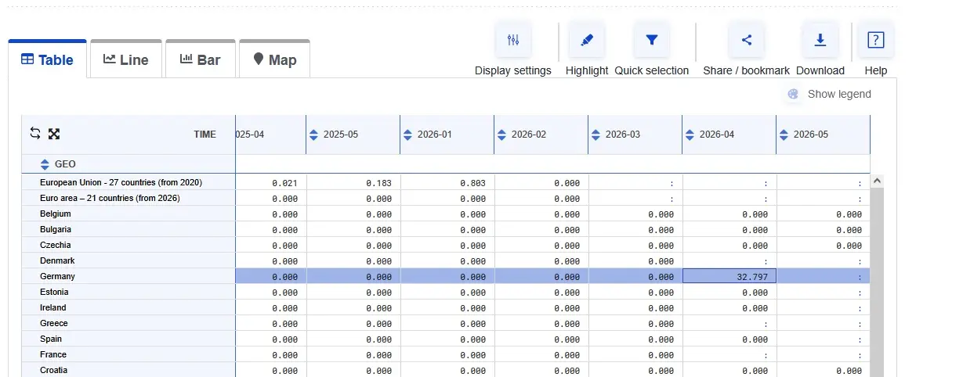Activate the Highlight marker tool

coord(587,41)
